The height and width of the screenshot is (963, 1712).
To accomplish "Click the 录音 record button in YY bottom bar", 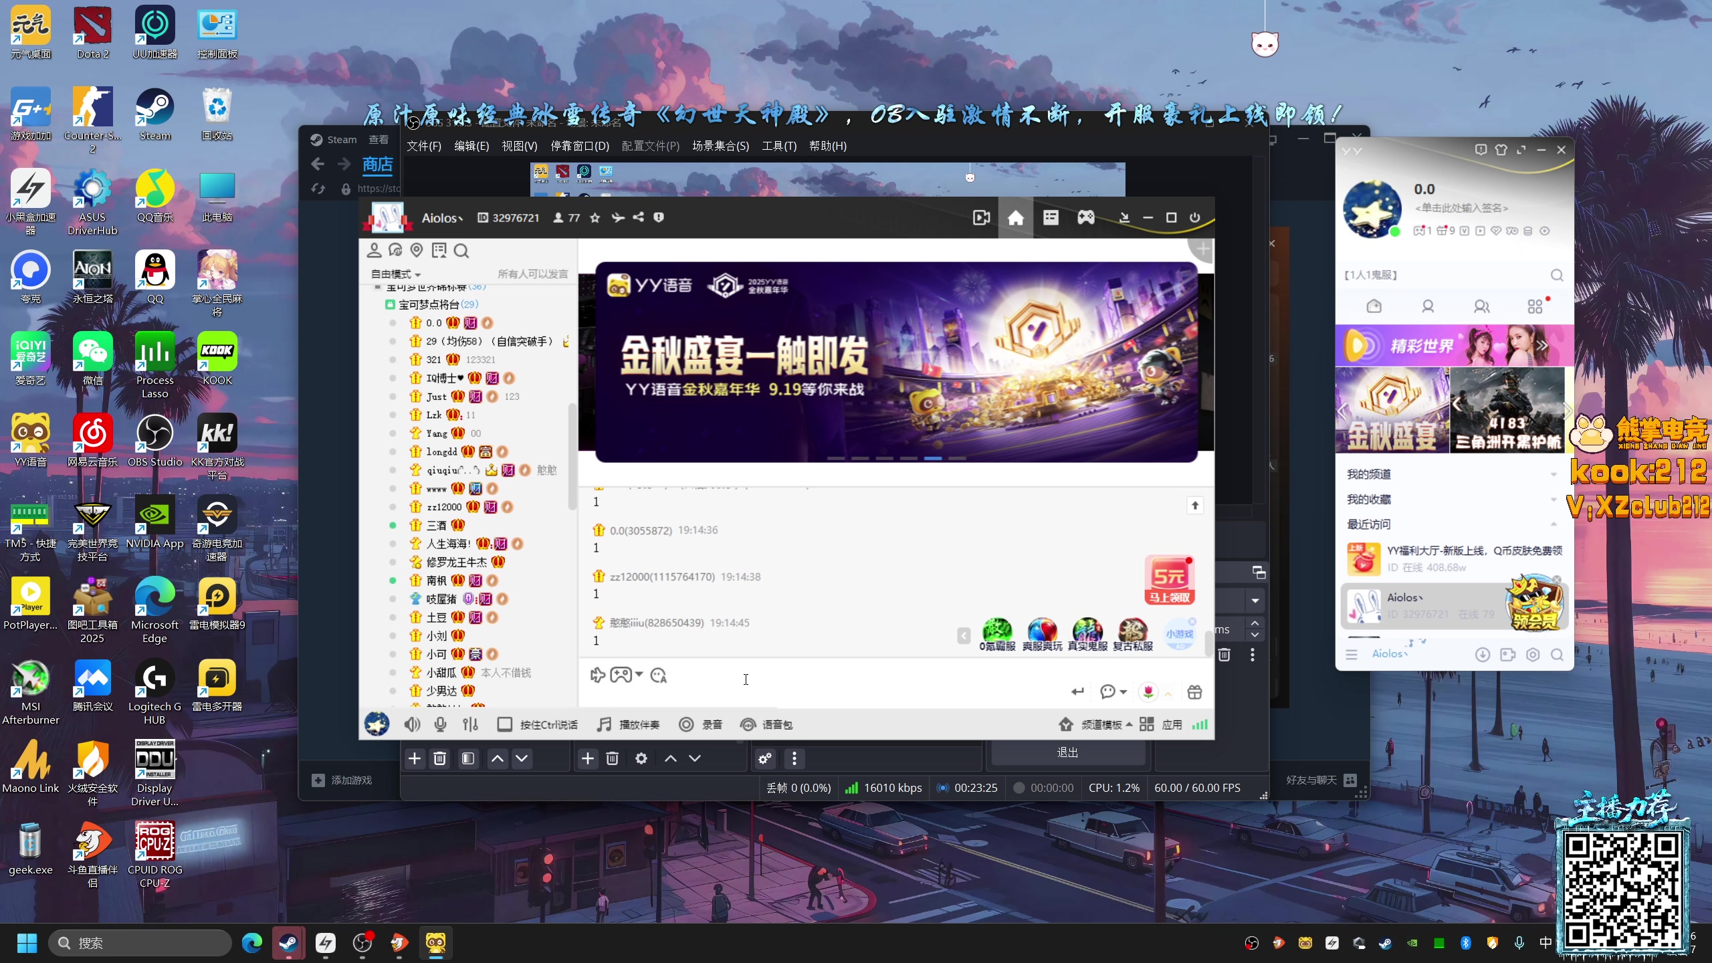I will tap(700, 724).
